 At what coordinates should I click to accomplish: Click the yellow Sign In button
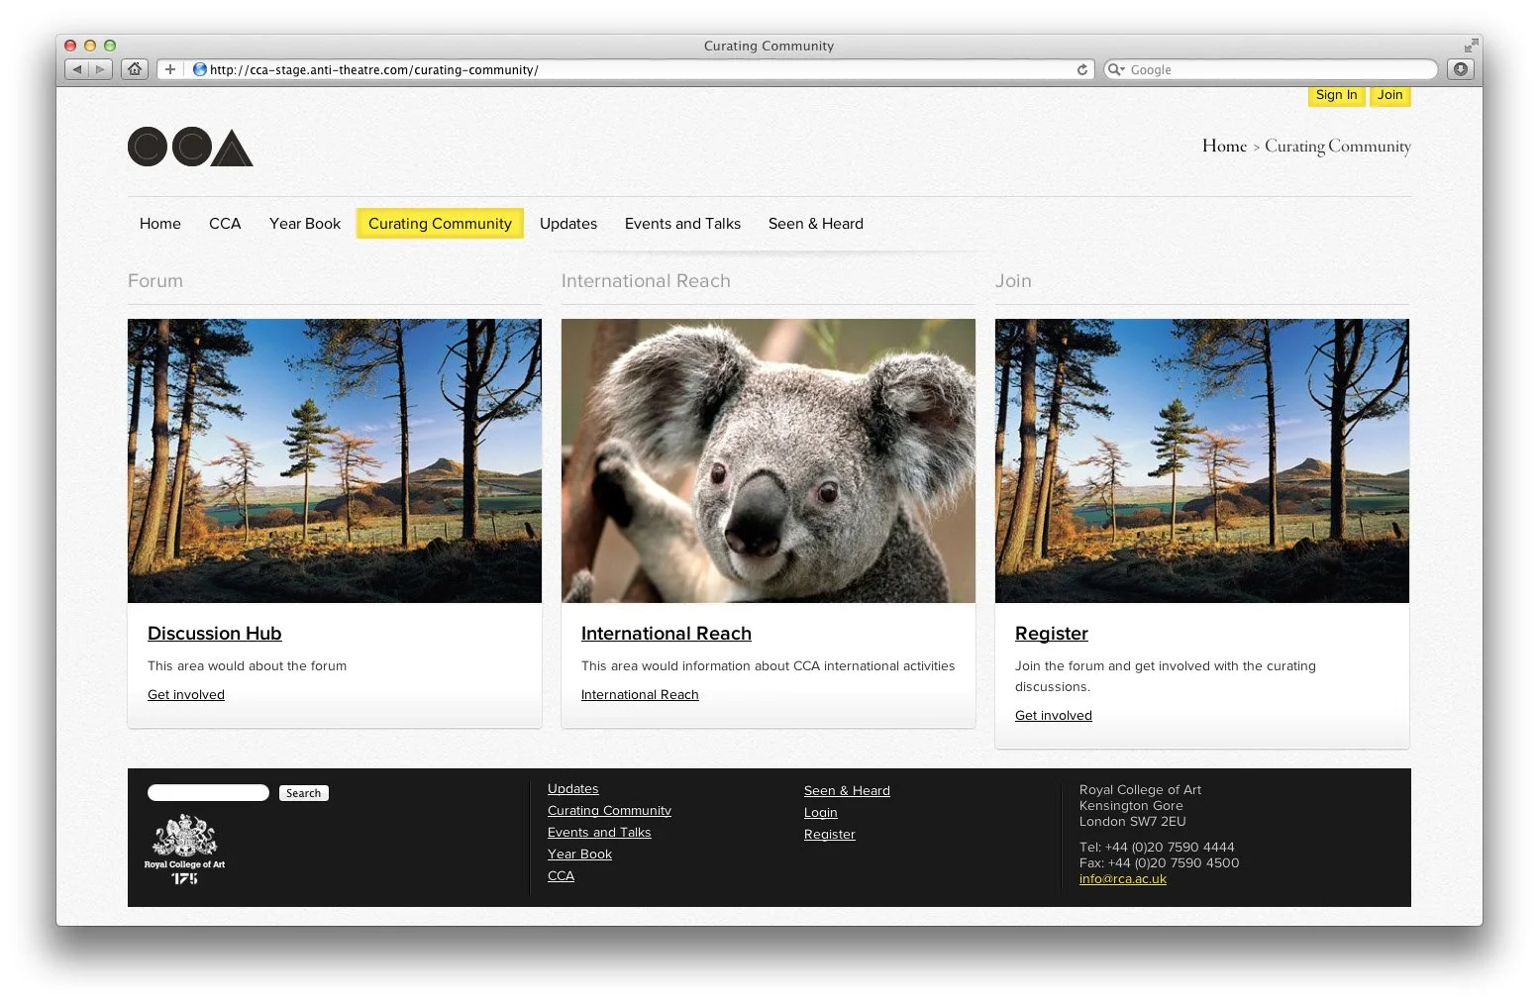point(1336,95)
